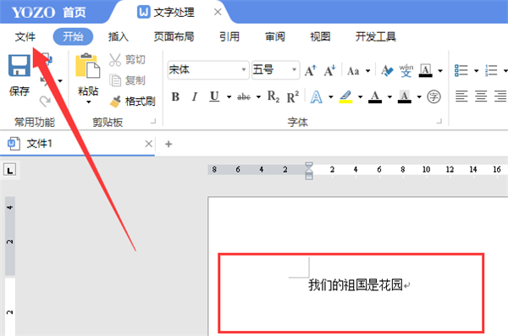Apply the black font color A
Screen dimensions: 508x336
coord(375,96)
